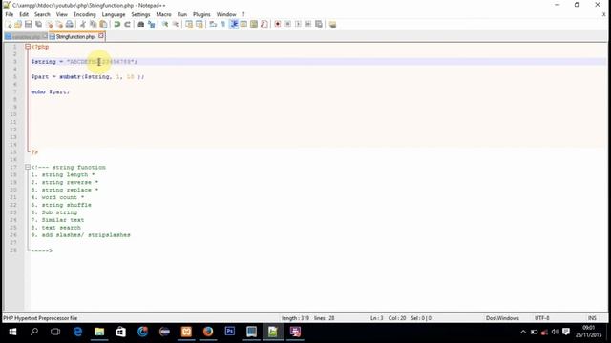The width and height of the screenshot is (611, 343).
Task: Open the Replace toolbar icon
Action: click(151, 25)
